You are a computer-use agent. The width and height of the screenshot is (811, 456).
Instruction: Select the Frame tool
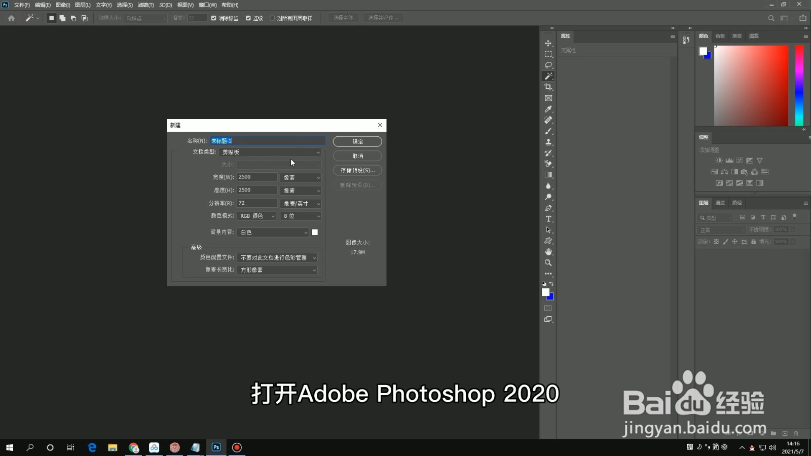(x=548, y=98)
